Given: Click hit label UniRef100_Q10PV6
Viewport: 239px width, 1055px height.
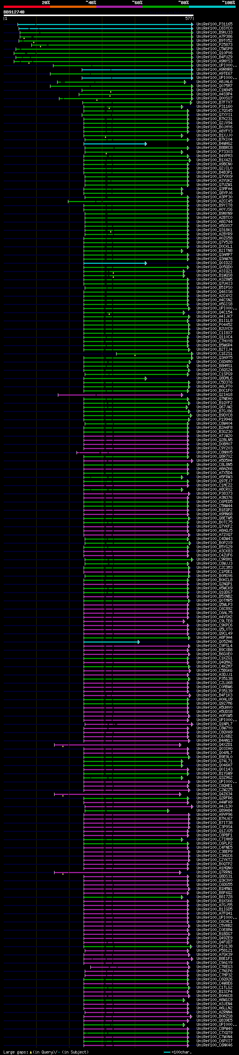Looking at the screenshot, I should pos(214,53).
